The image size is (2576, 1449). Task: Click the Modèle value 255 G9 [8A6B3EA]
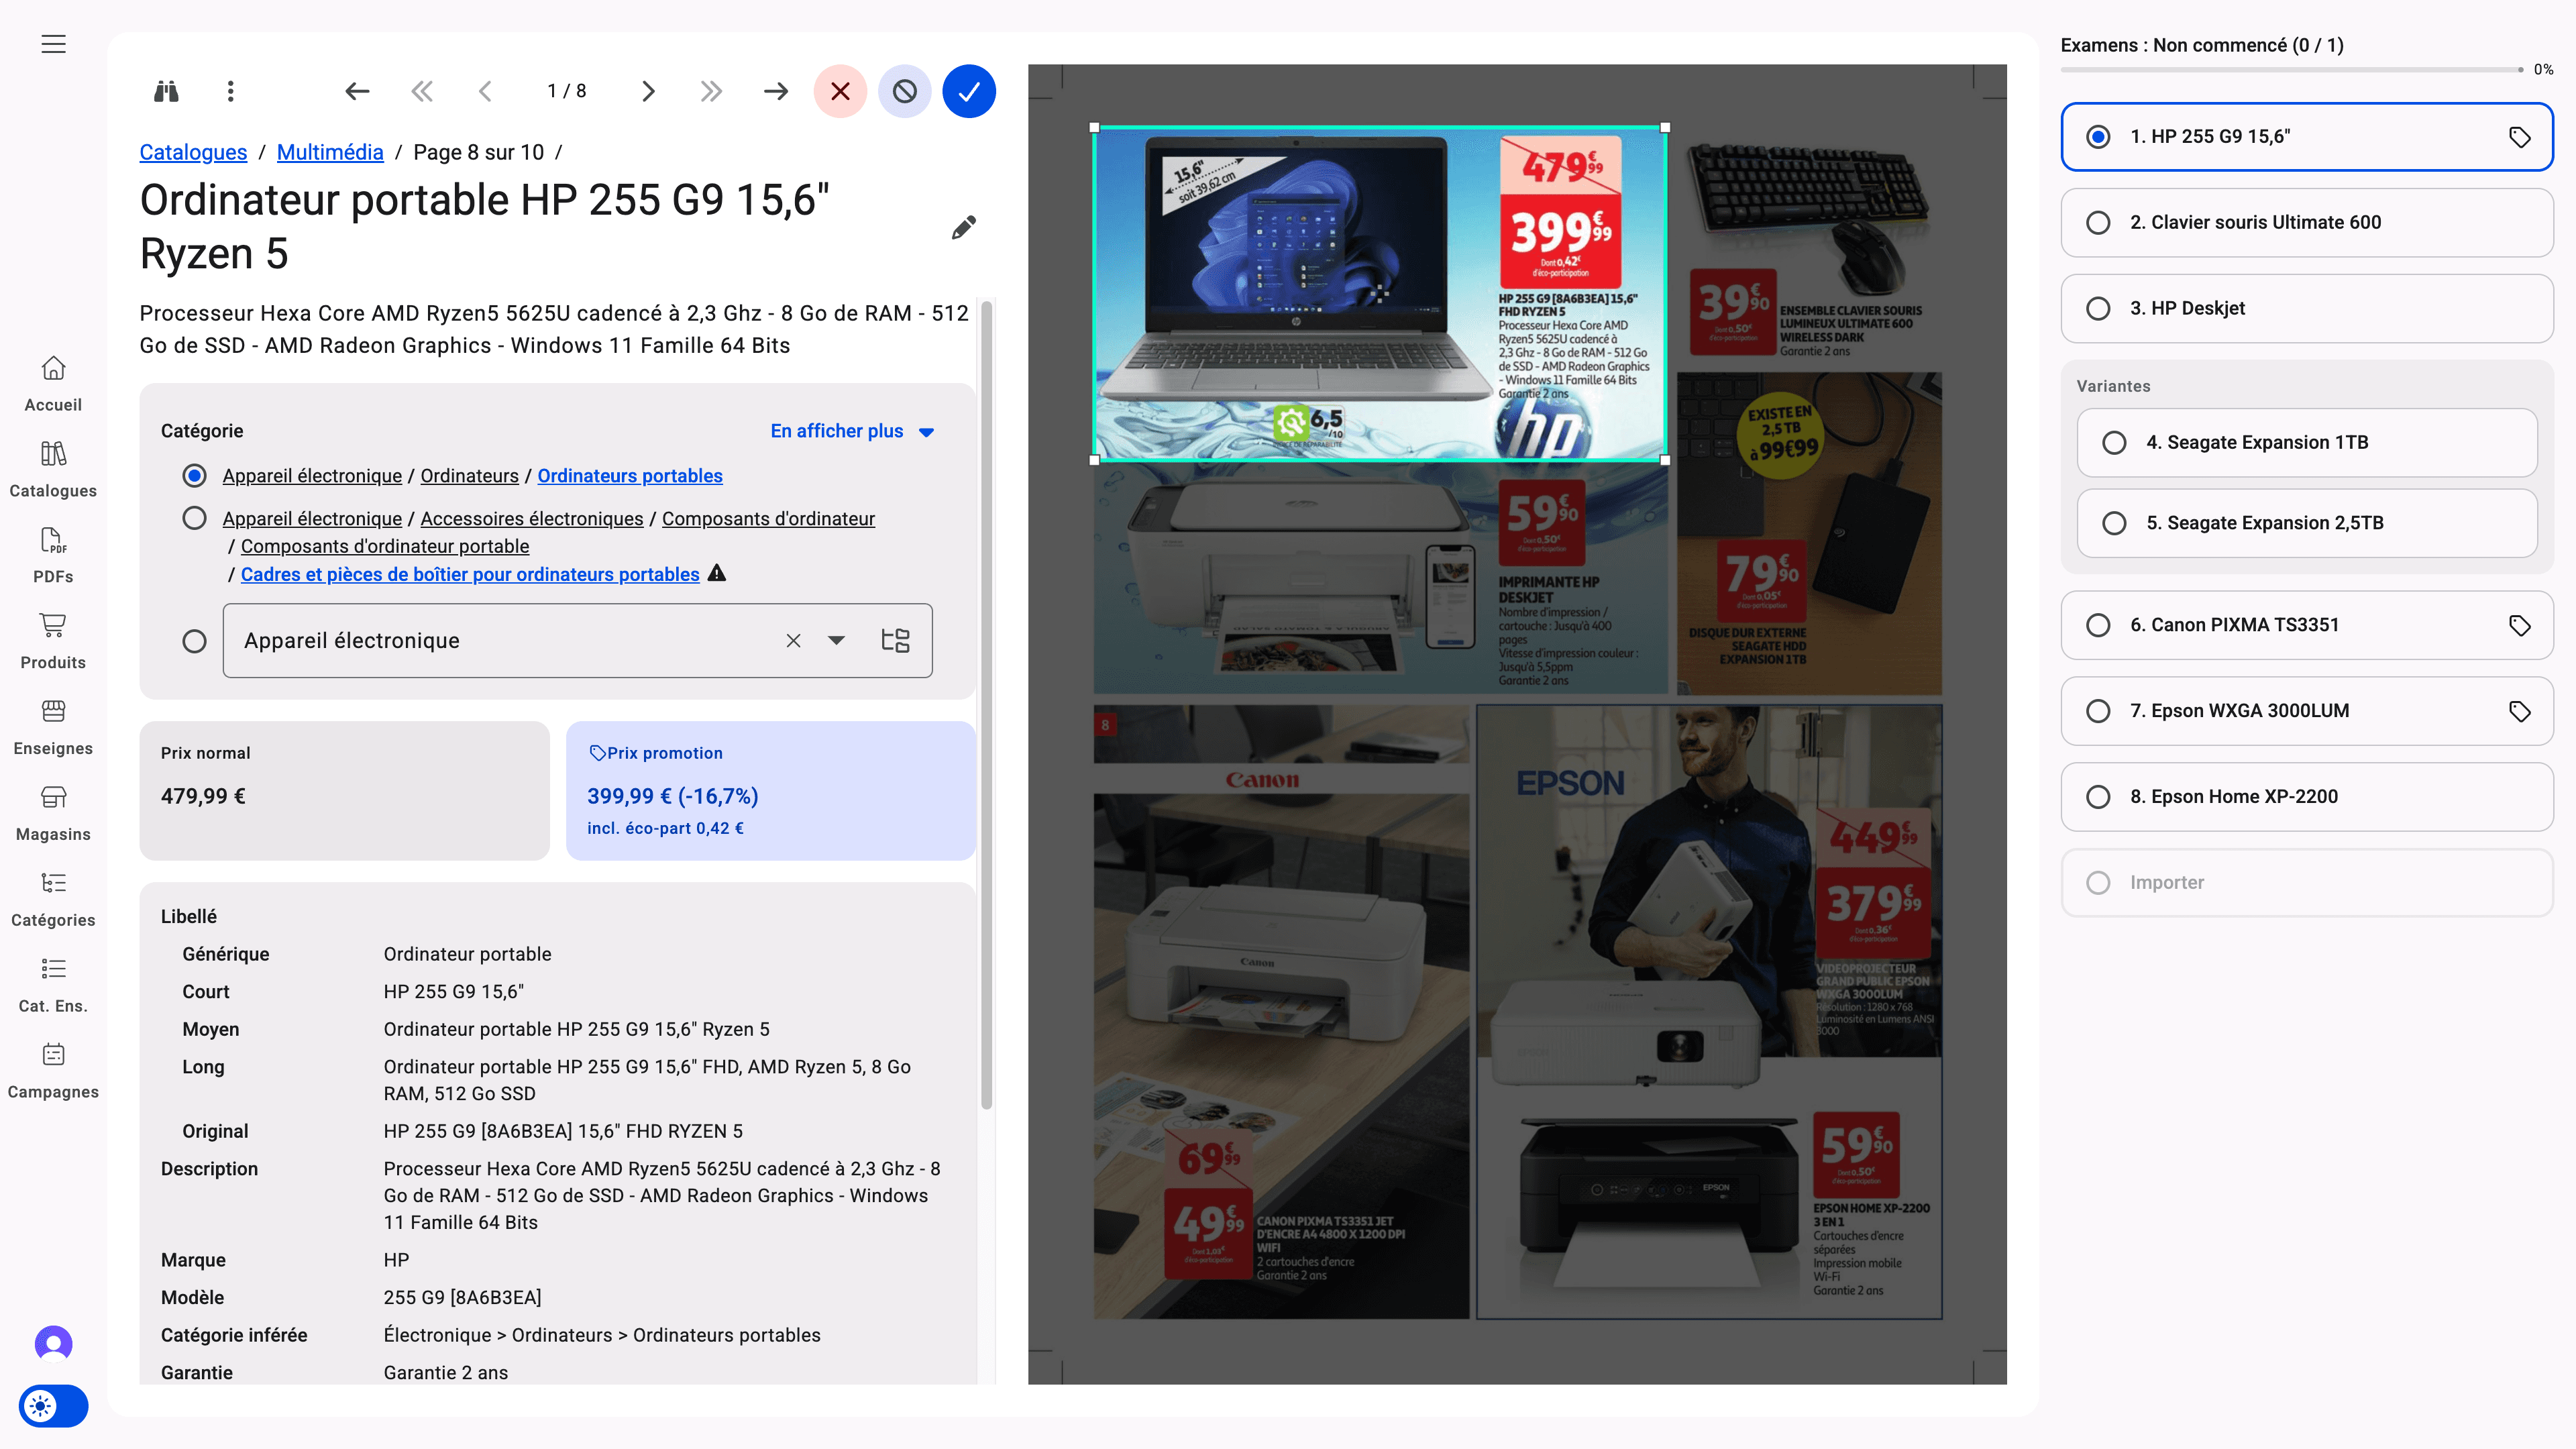tap(462, 1298)
